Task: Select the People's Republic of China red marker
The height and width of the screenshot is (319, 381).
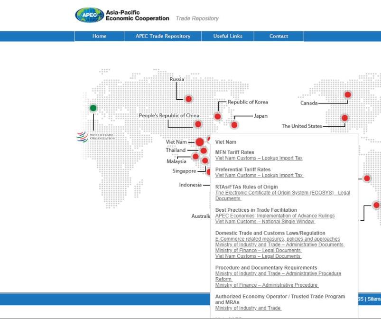Action: point(198,124)
